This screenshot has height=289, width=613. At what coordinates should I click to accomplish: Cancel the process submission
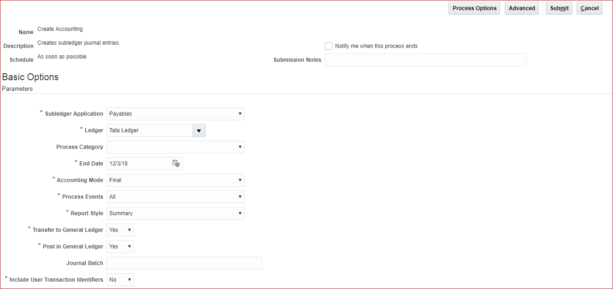(589, 8)
